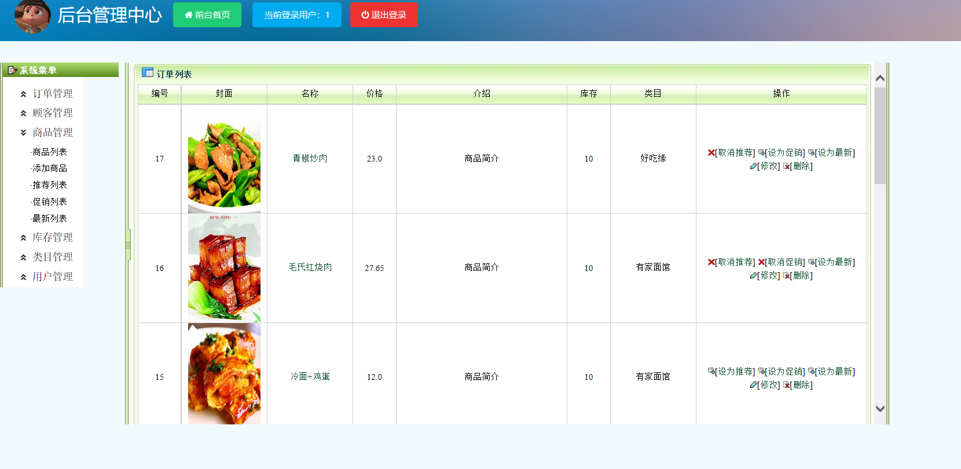Viewport: 961px width, 469px height.
Task: Click the vertical scrollbar thumb
Action: [880, 135]
